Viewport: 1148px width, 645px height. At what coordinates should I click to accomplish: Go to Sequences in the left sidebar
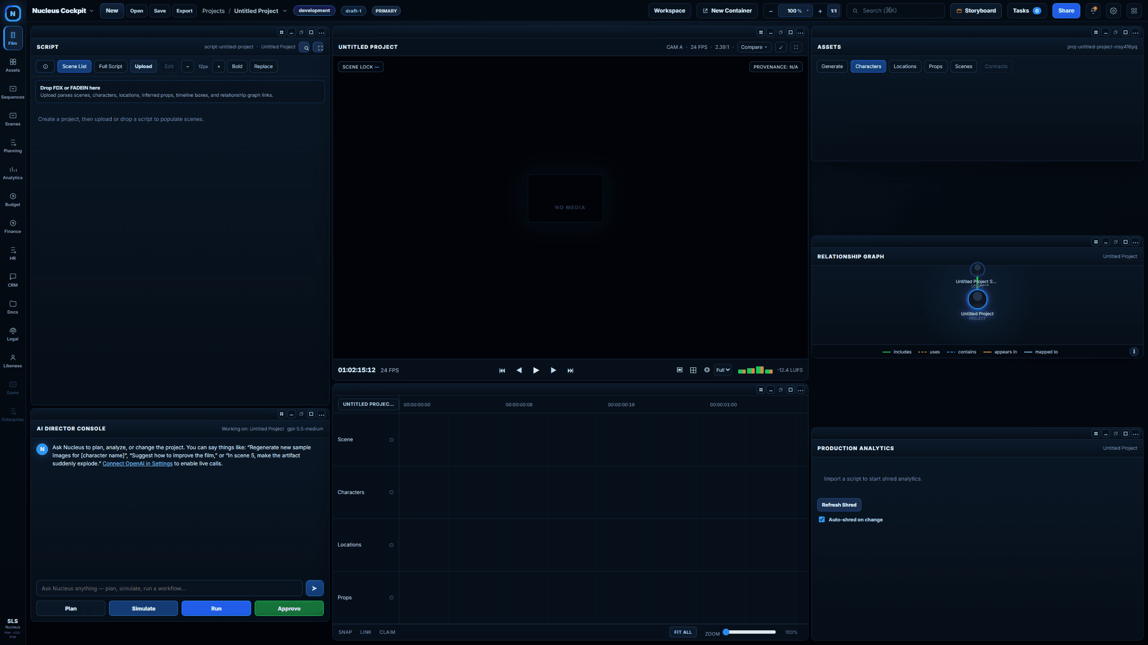13,92
